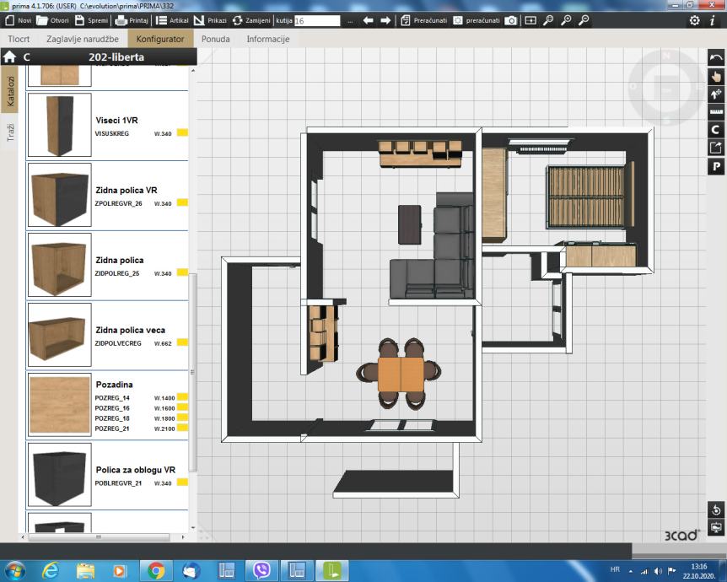
Task: Click the first magnifier zoom icon
Action: pyautogui.click(x=548, y=20)
